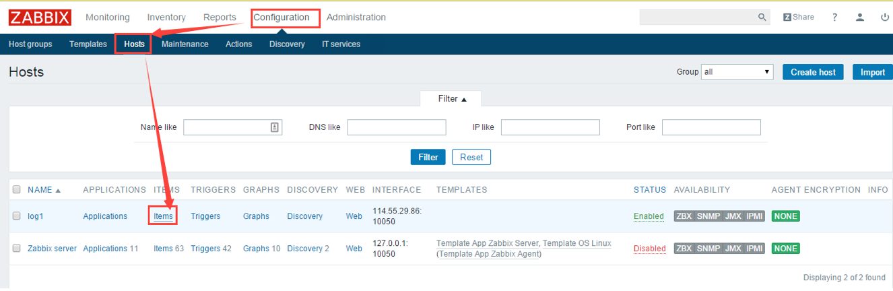The height and width of the screenshot is (291, 893).
Task: Go to Hosts submenu
Action: point(134,44)
